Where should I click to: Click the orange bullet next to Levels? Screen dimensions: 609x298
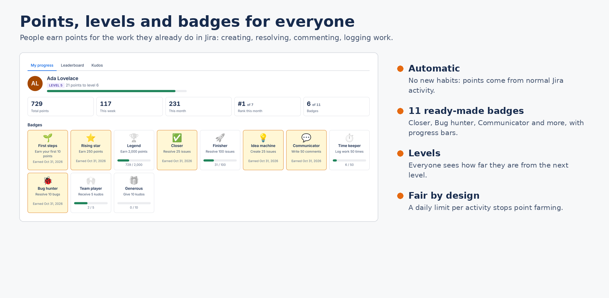400,153
